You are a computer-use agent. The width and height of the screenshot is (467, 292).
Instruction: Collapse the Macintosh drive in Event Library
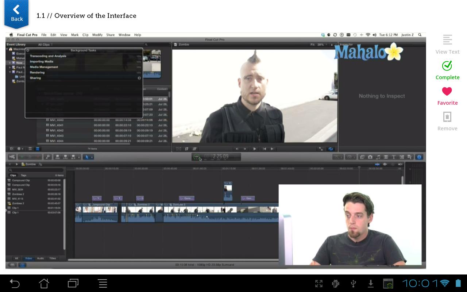7,49
